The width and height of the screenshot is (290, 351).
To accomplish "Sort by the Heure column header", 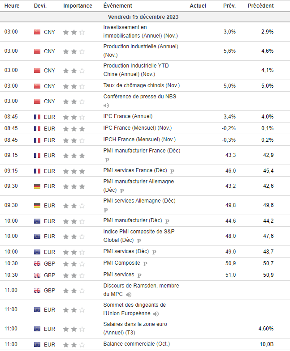I will coord(12,6).
